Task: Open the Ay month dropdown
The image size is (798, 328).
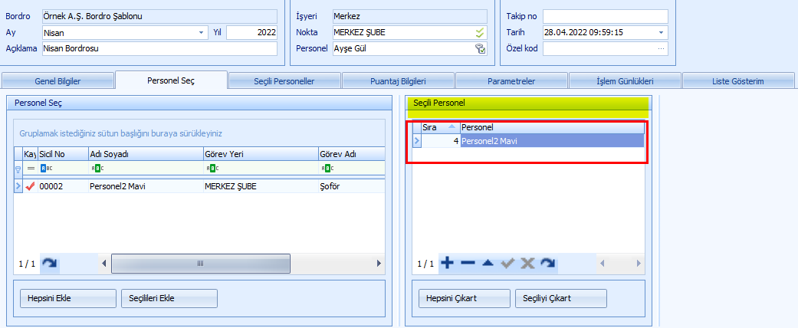Action: tap(202, 32)
